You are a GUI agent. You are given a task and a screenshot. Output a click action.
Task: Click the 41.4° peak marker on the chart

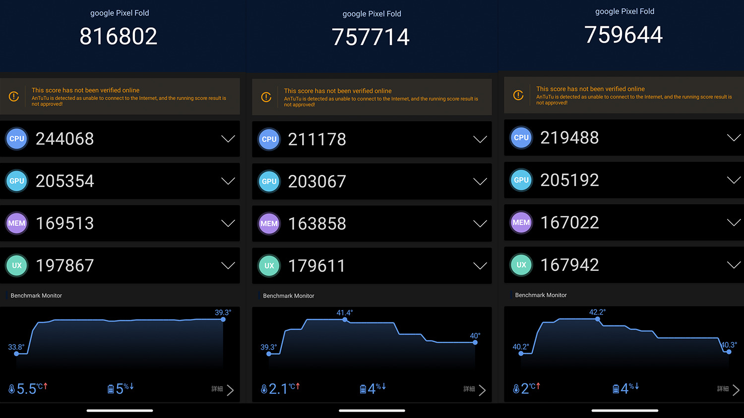[345, 320]
